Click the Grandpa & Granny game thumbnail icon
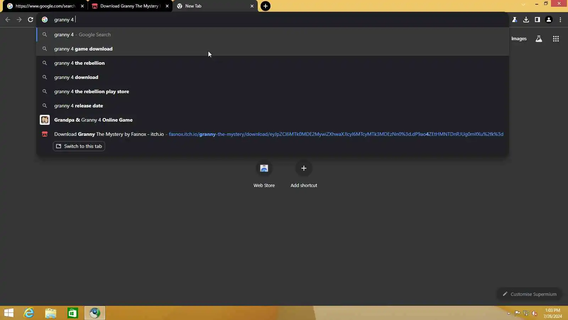568x320 pixels. 45,120
